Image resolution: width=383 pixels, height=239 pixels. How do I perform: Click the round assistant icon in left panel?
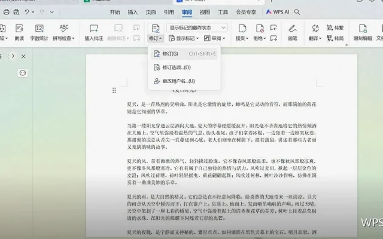tap(23, 73)
